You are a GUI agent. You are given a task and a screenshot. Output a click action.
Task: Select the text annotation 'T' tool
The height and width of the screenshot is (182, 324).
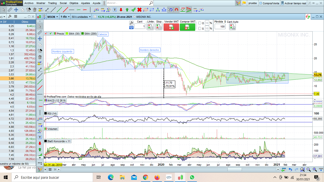click(115, 10)
